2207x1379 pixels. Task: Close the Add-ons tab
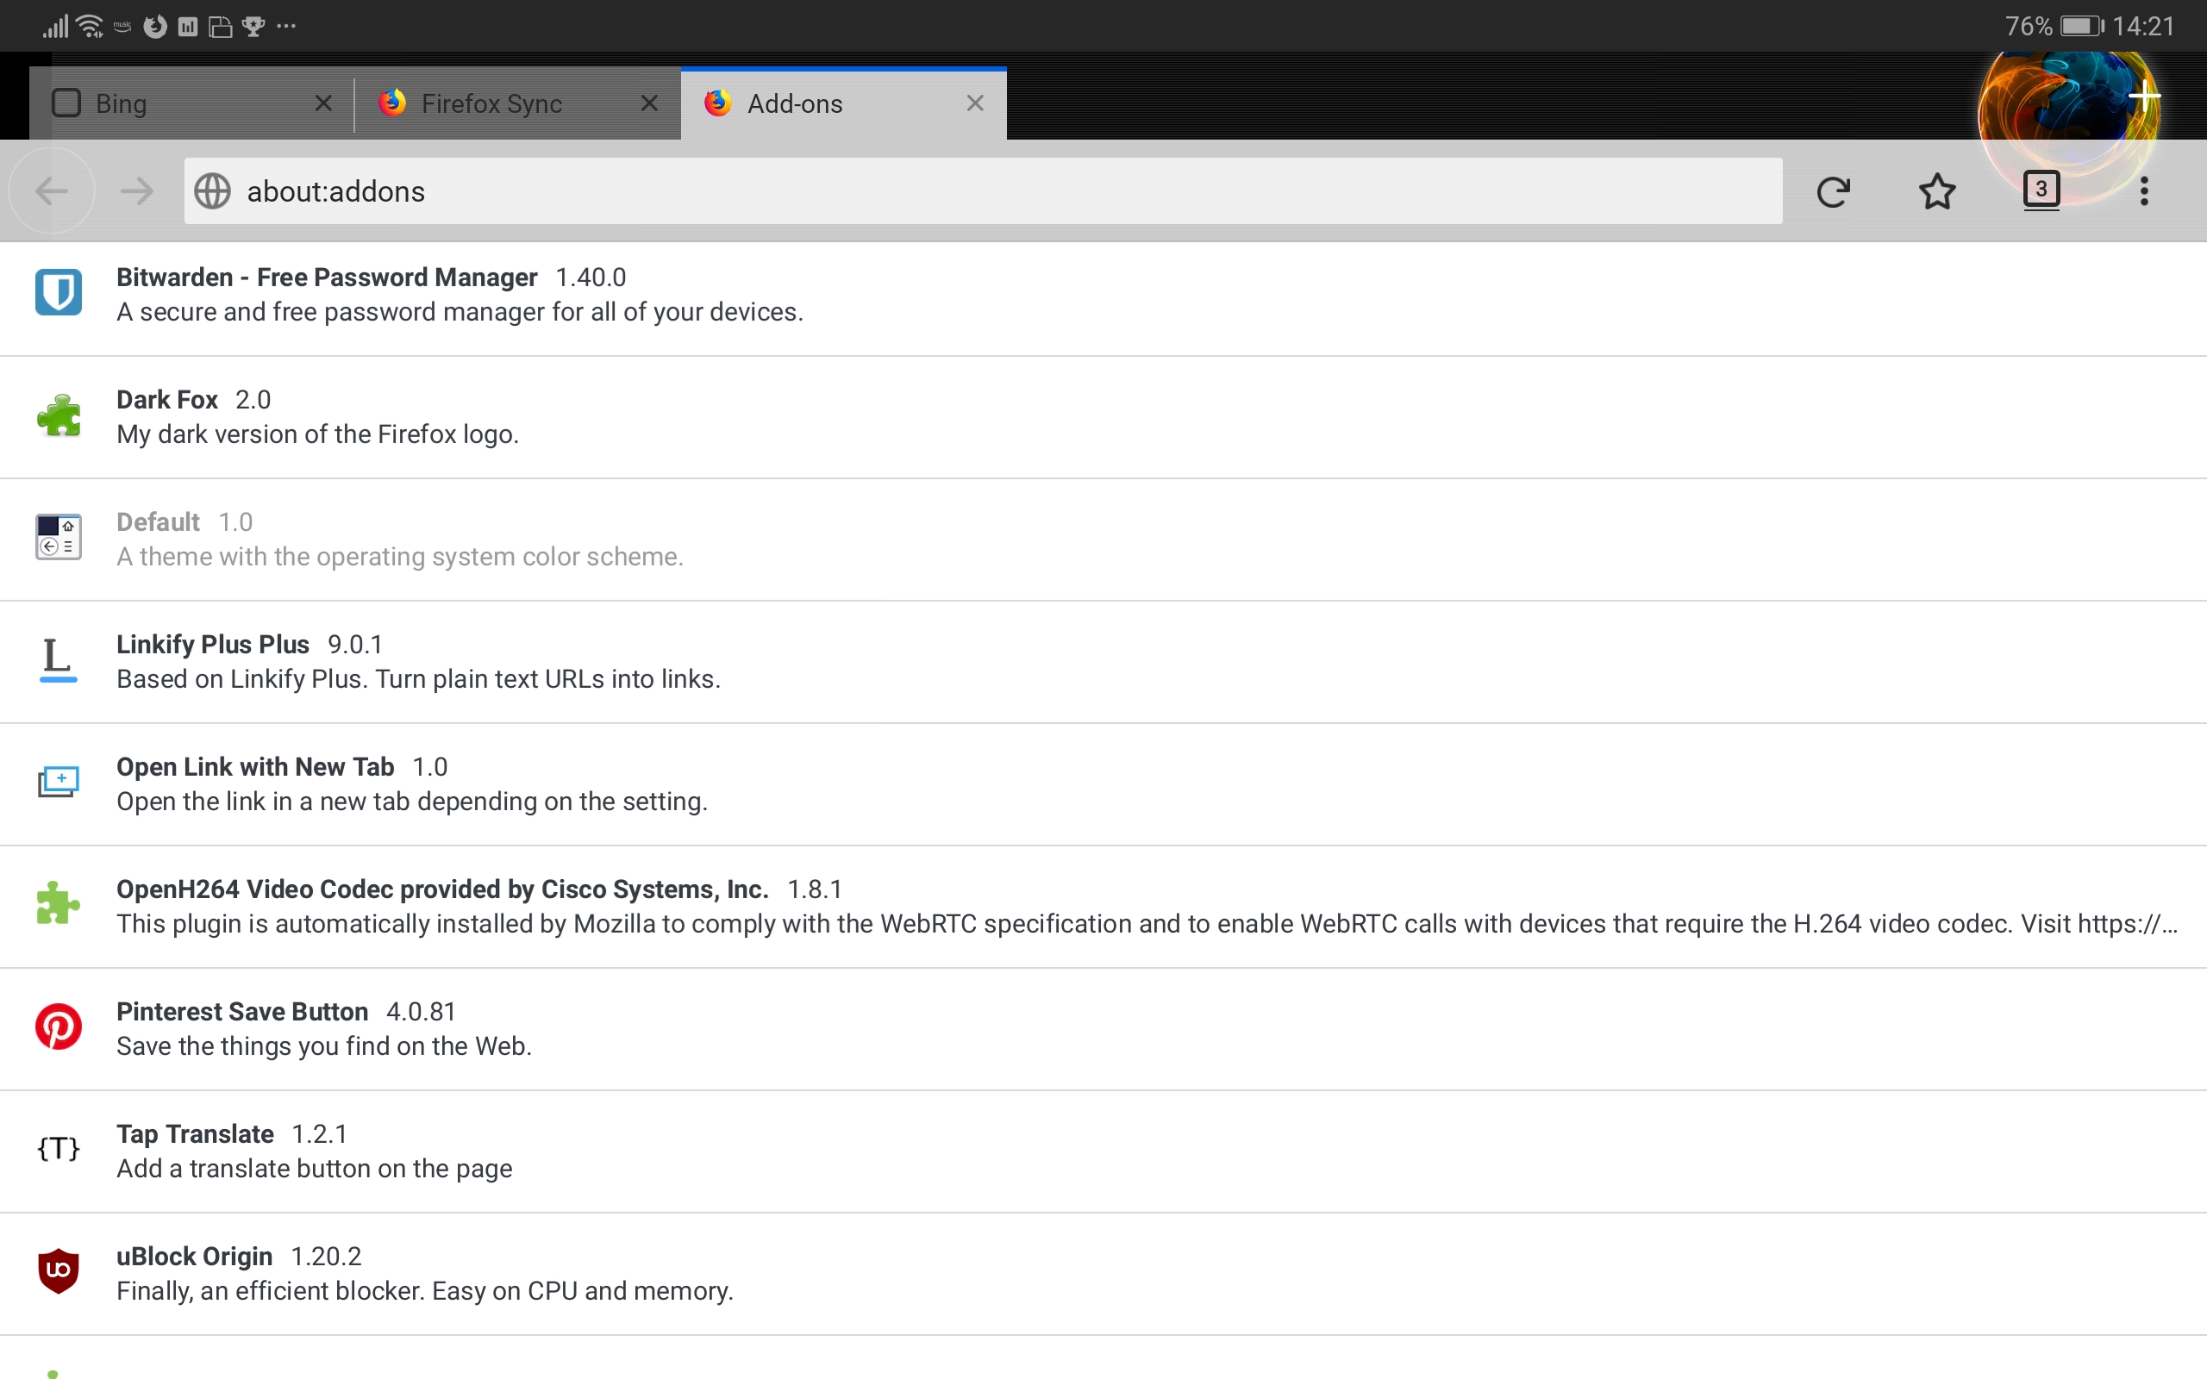pos(975,104)
